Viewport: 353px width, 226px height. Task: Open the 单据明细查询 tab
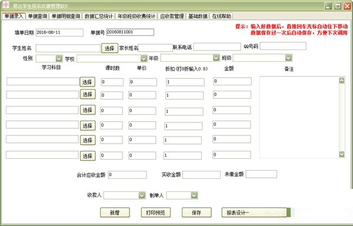click(66, 16)
